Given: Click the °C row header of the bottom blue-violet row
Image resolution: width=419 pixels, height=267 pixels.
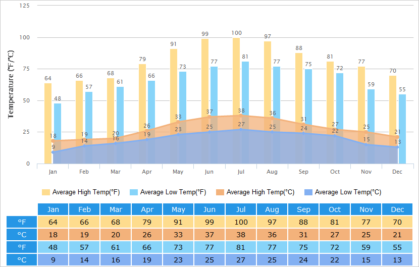Looking at the screenshot, I should pos(22,259).
